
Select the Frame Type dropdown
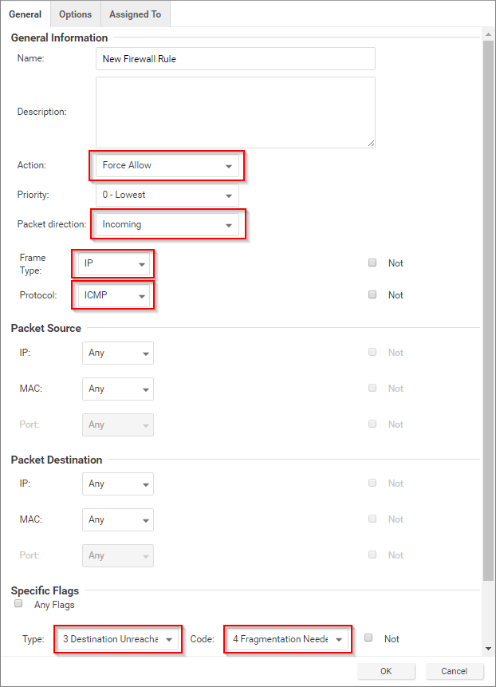115,263
